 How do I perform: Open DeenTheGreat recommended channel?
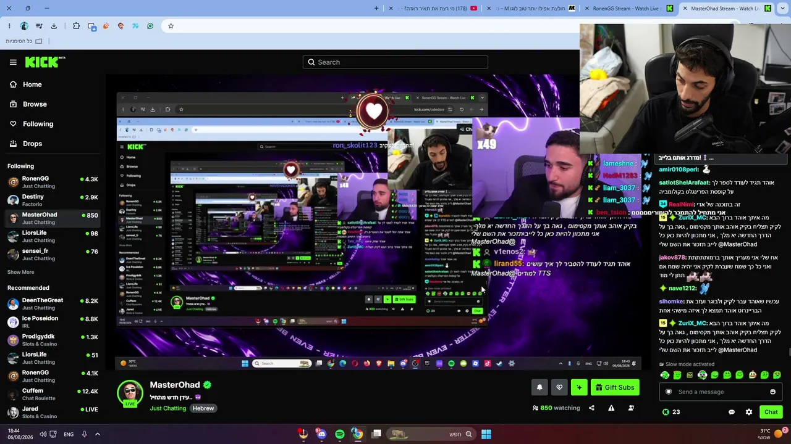tap(53, 303)
